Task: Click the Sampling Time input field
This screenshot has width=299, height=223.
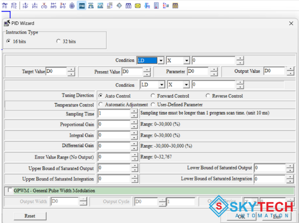Action: 114,113
